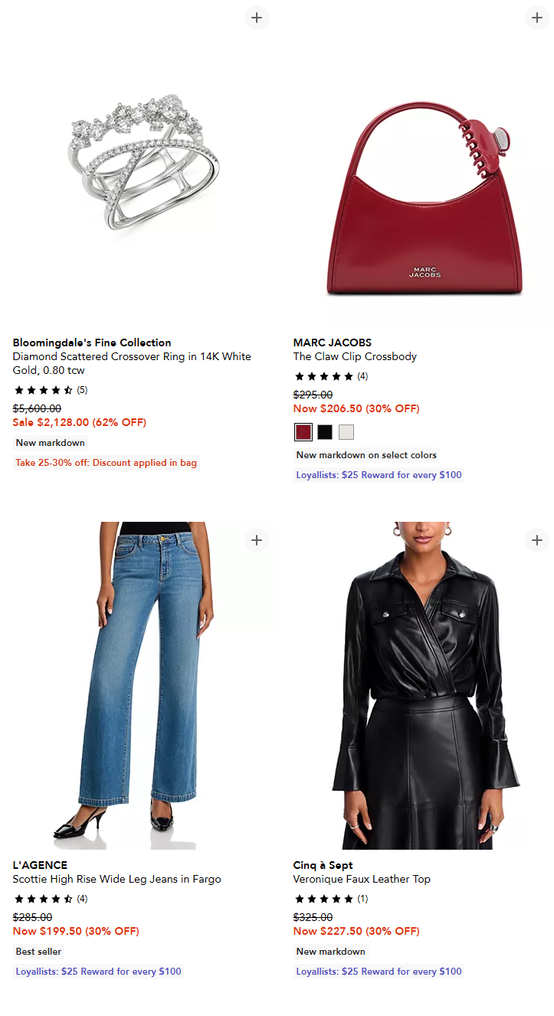Choose the white color swatch
This screenshot has width=554, height=1016.
(x=346, y=432)
